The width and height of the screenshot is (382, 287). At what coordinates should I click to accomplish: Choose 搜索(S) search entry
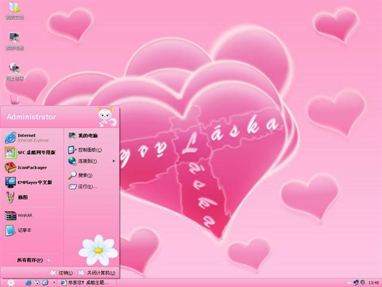(x=85, y=175)
